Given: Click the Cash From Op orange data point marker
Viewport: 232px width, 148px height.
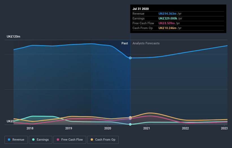Looking at the screenshot, I should 130,117.
